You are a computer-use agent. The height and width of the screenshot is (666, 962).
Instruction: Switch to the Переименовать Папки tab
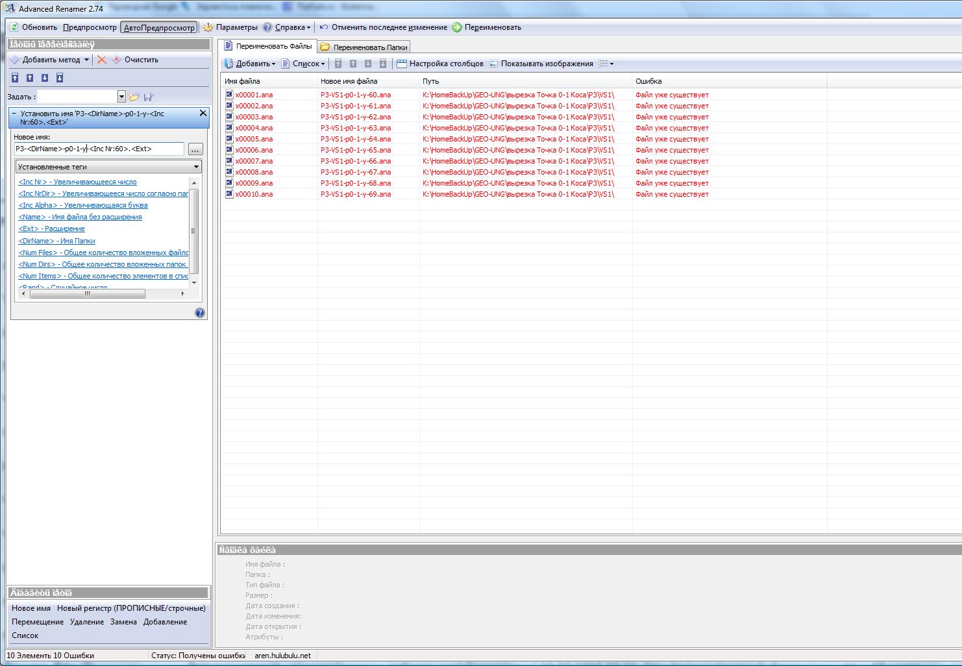pos(364,47)
